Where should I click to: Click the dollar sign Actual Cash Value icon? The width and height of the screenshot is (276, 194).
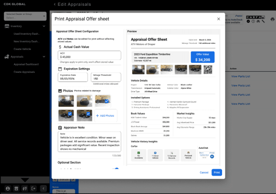(x=60, y=47)
